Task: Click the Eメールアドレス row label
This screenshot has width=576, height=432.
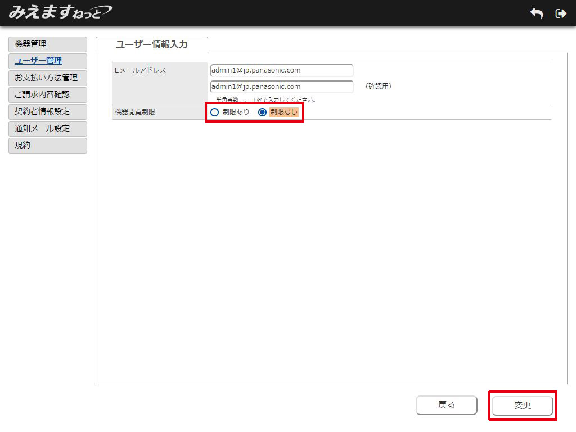Action: point(140,70)
